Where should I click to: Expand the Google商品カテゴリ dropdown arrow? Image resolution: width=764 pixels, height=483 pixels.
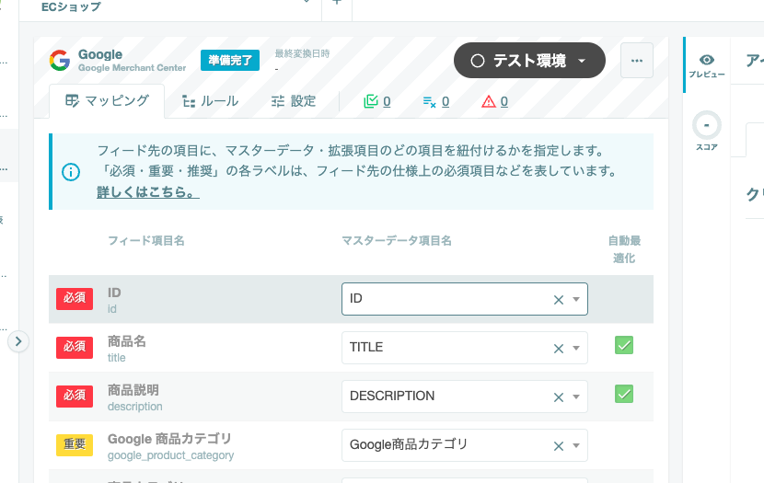point(576,445)
